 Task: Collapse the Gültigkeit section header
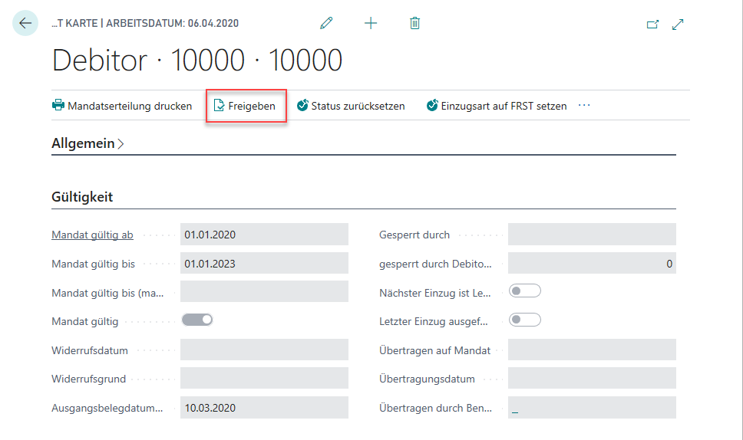82,197
